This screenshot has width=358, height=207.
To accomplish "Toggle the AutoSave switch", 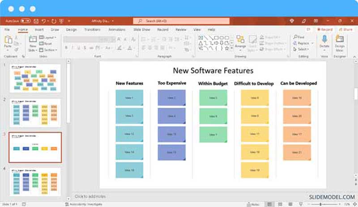I will pos(25,21).
